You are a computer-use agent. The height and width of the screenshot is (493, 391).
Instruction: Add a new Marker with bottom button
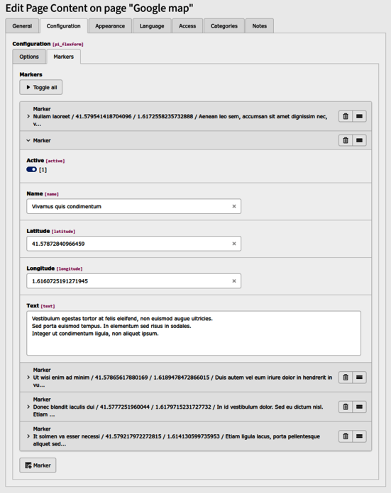[38, 465]
